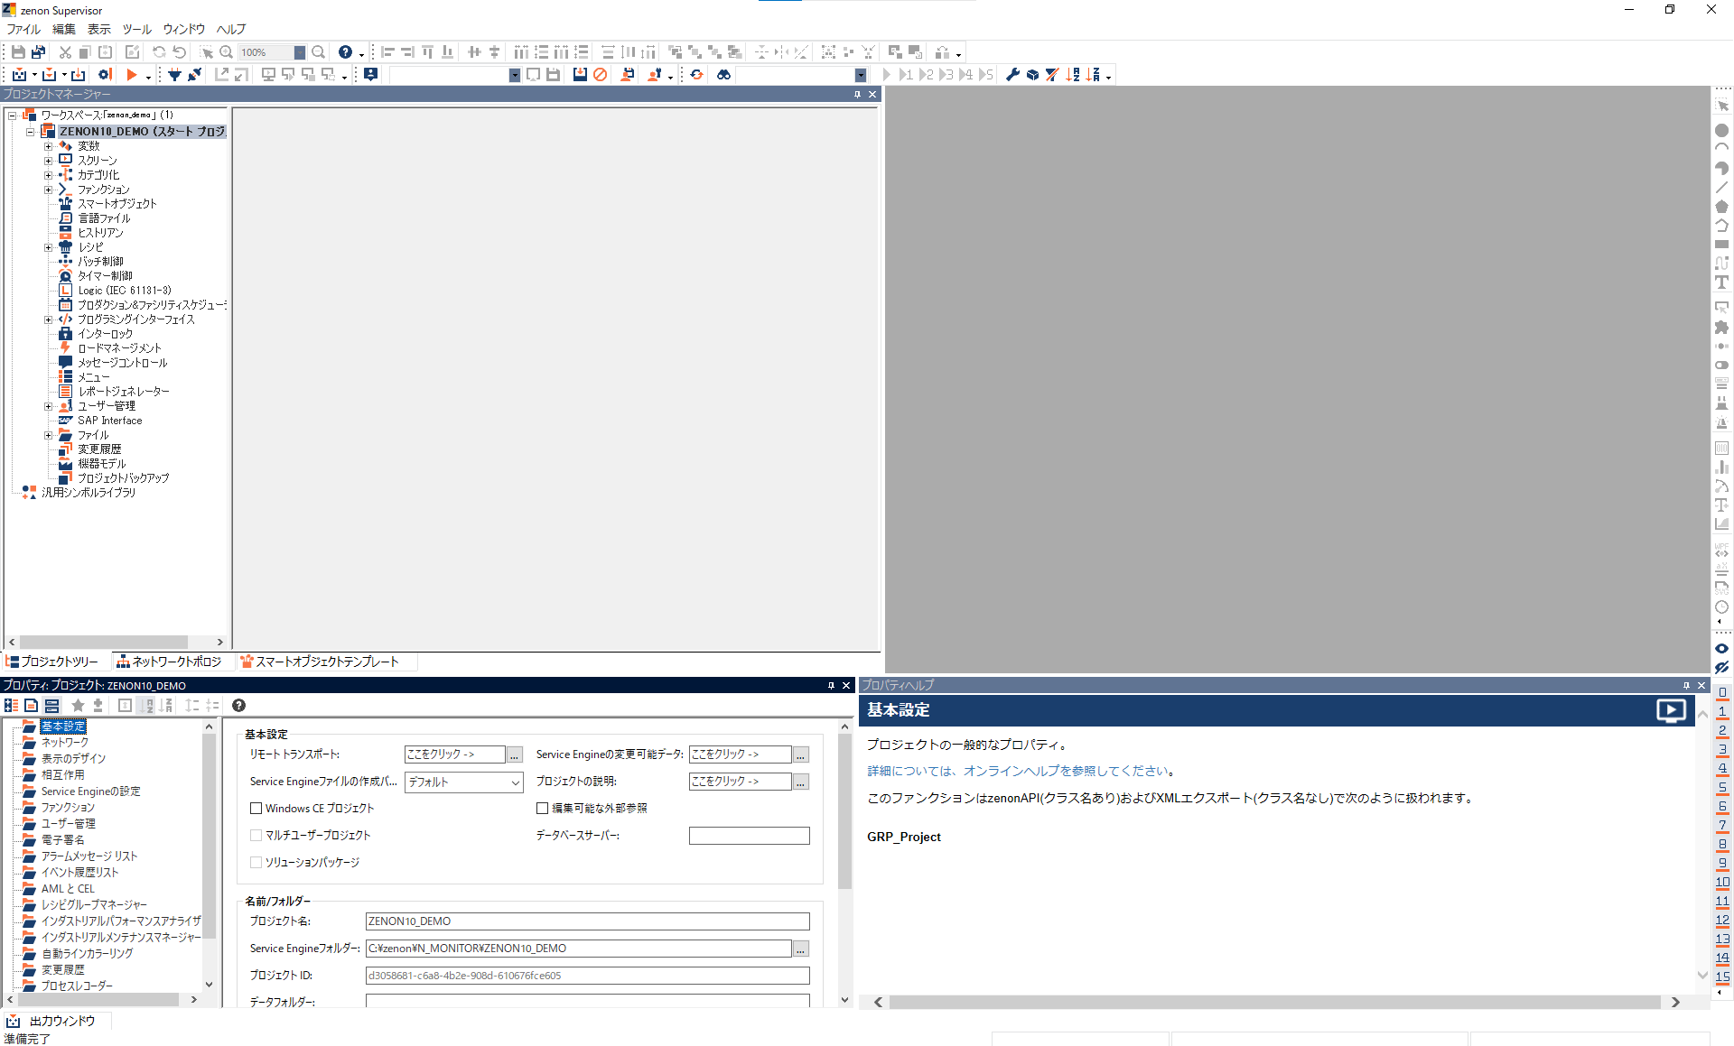Select the SAP Interface tree item
The width and height of the screenshot is (1734, 1046).
tap(109, 421)
